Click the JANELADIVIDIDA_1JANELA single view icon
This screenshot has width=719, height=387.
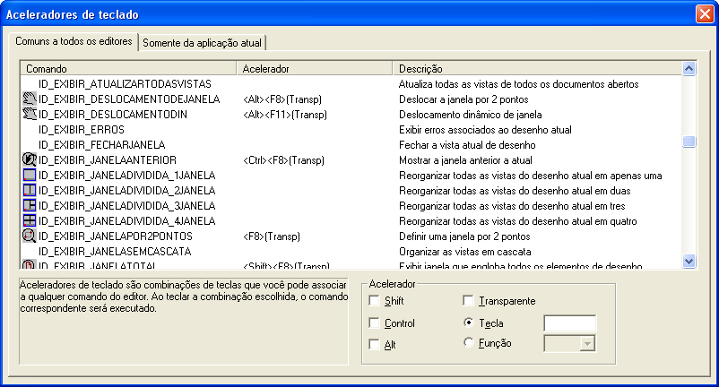pos(28,175)
